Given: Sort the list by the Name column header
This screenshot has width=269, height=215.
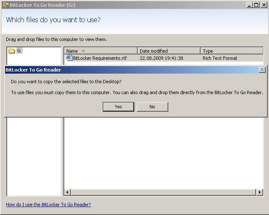Looking at the screenshot, I should (101, 51).
